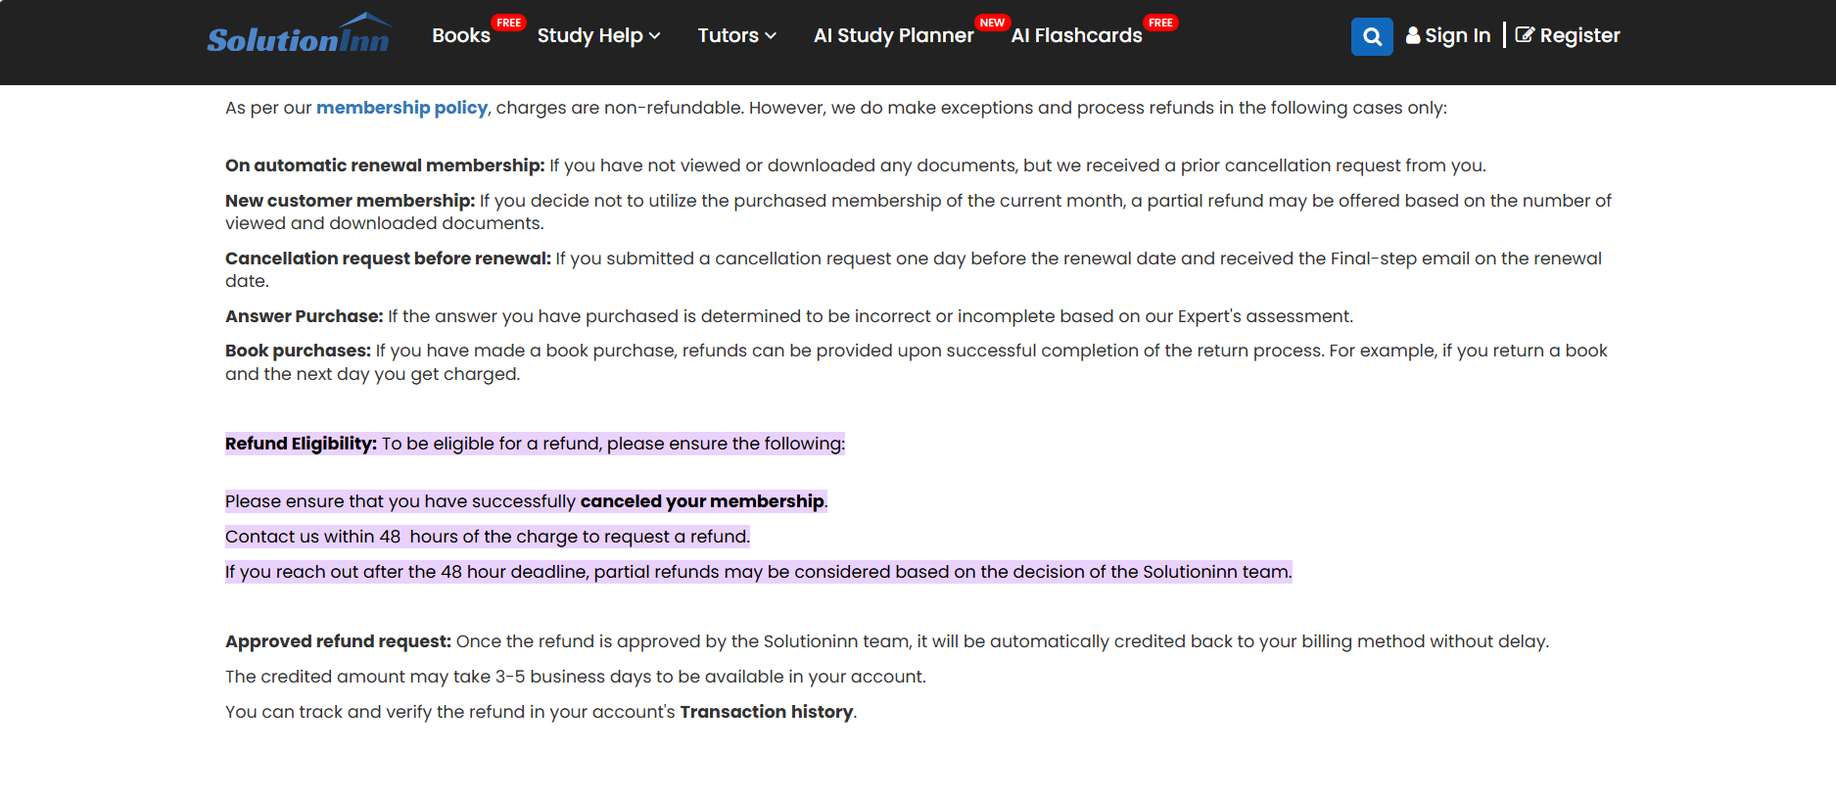
Task: Click the highlighted Refund Eligibility heading
Action: (301, 444)
